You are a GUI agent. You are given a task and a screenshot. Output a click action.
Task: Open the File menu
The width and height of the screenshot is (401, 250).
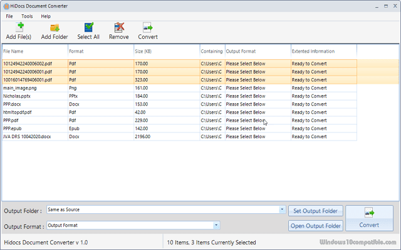click(9, 16)
